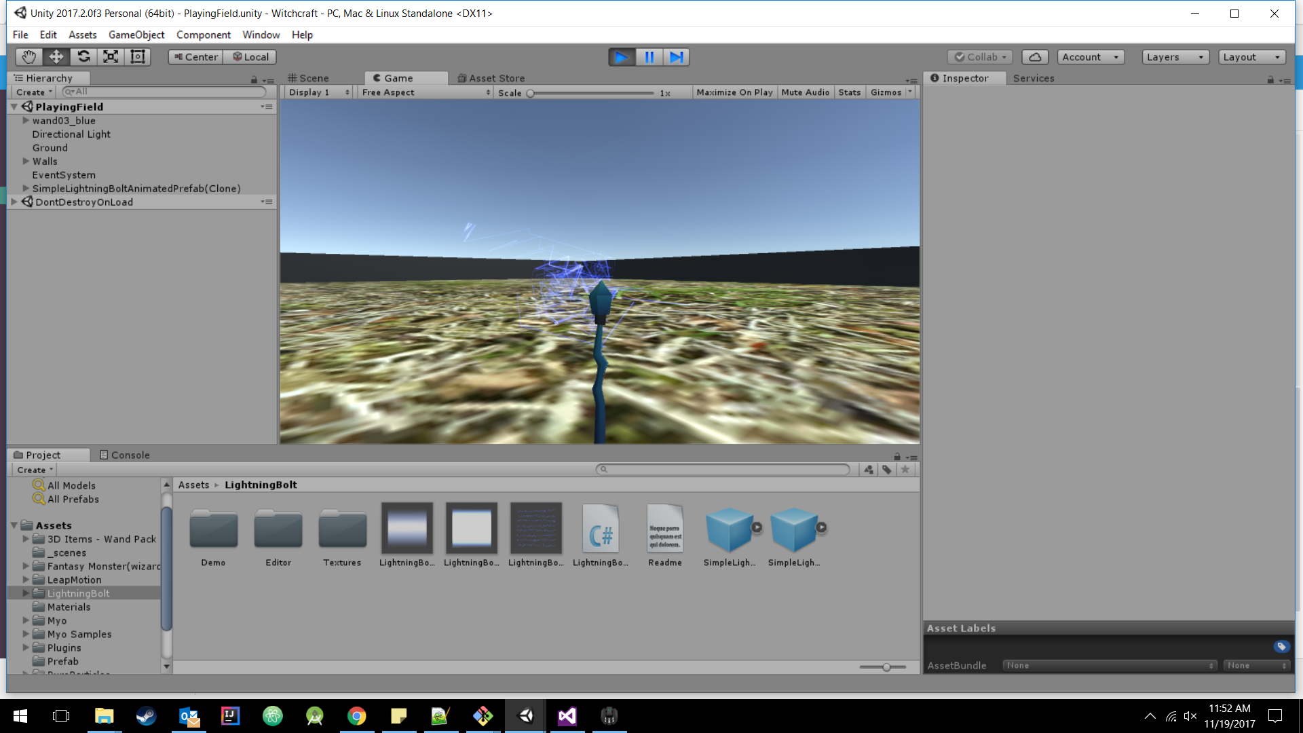Image resolution: width=1303 pixels, height=733 pixels.
Task: Click the Game view Scale slider
Action: coord(590,93)
